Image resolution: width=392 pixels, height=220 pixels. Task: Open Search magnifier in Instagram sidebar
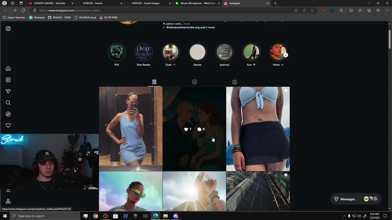pos(8,103)
